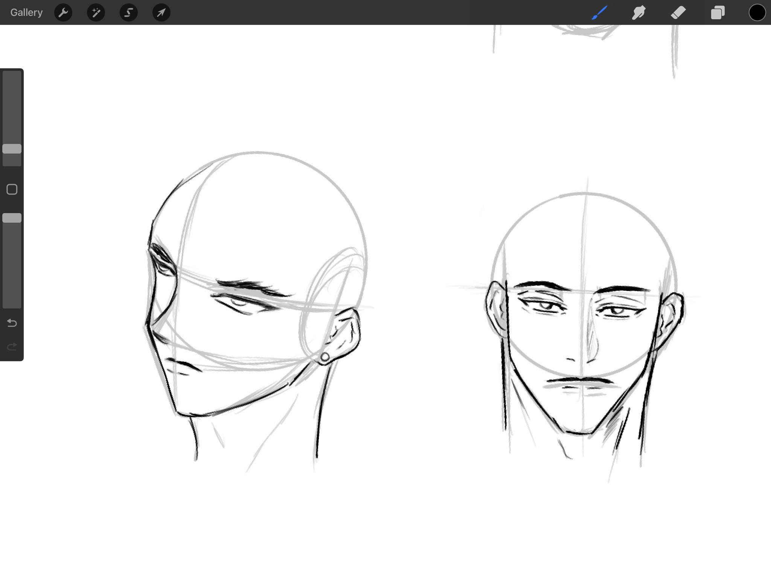This screenshot has width=771, height=578.
Task: Open the black color picker swatch
Action: (757, 12)
